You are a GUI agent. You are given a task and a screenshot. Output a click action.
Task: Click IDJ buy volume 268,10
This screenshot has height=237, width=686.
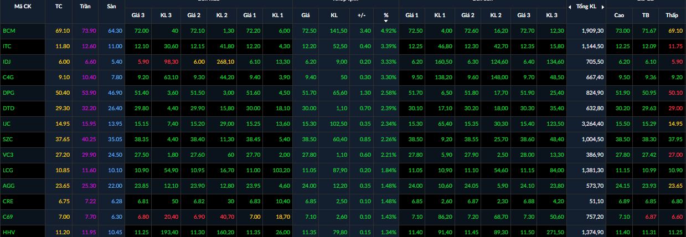[x=226, y=61]
